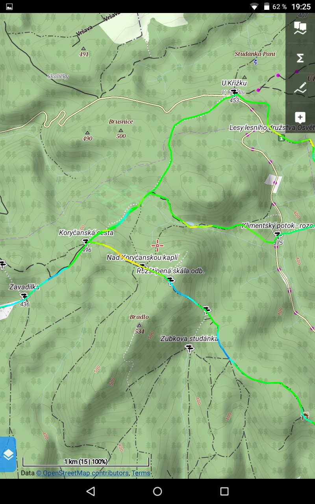
Task: Tap the Zubkova studánka signpost icon
Action: (190, 348)
